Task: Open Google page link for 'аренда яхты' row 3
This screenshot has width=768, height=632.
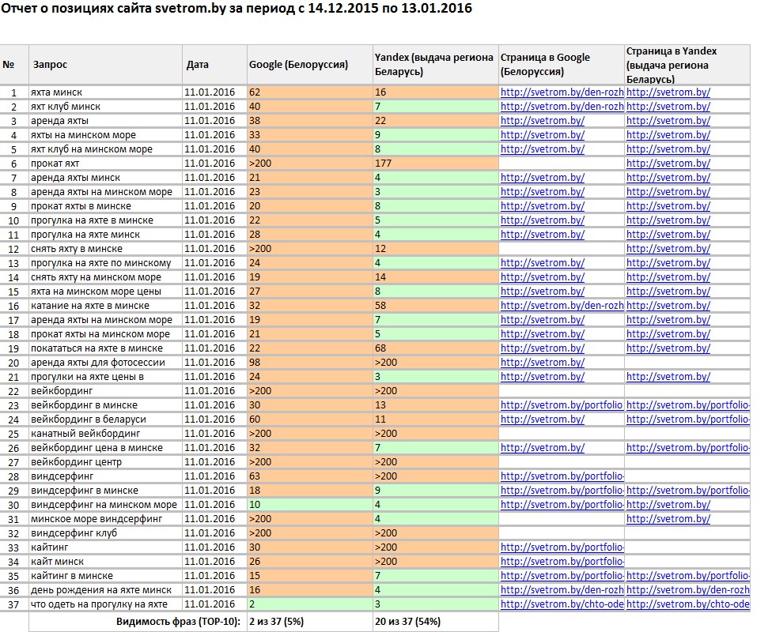Action: pos(543,120)
